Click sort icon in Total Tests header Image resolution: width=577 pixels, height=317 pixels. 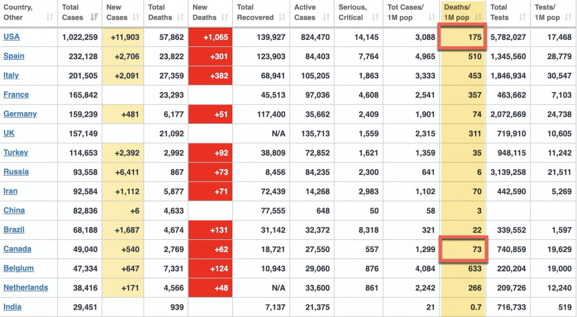pyautogui.click(x=522, y=17)
